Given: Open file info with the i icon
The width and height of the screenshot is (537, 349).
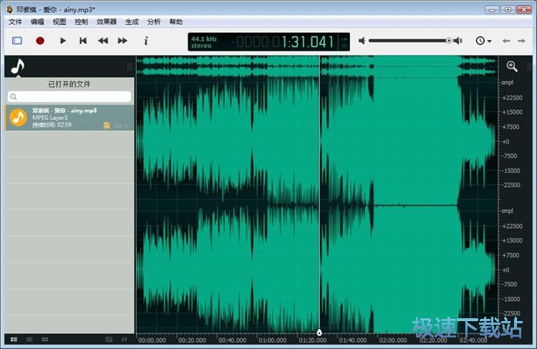Looking at the screenshot, I should [x=146, y=41].
